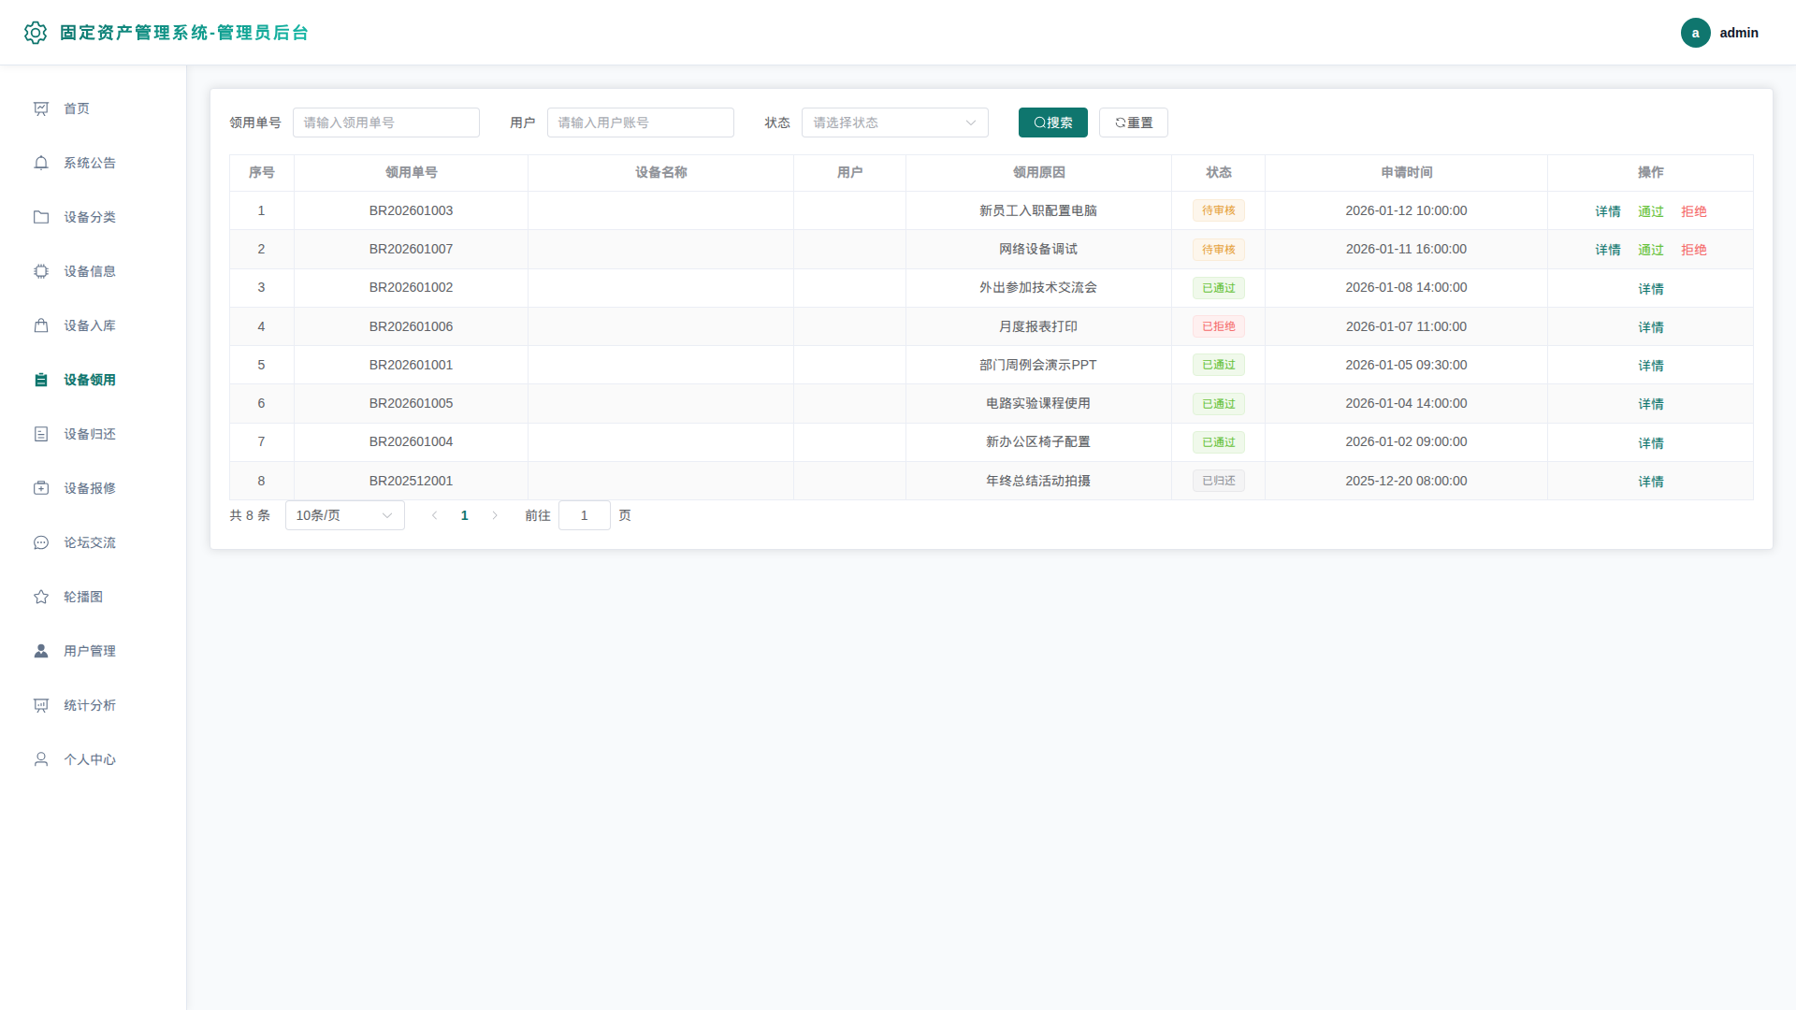Approve BR202601007 with 通过
Screen dimensions: 1796x1010
coord(1650,250)
